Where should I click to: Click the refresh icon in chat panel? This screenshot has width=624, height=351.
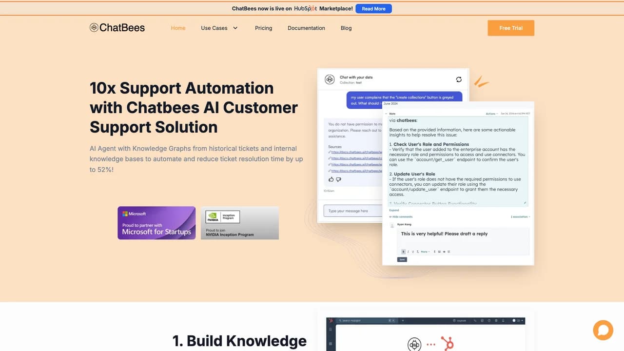click(459, 79)
